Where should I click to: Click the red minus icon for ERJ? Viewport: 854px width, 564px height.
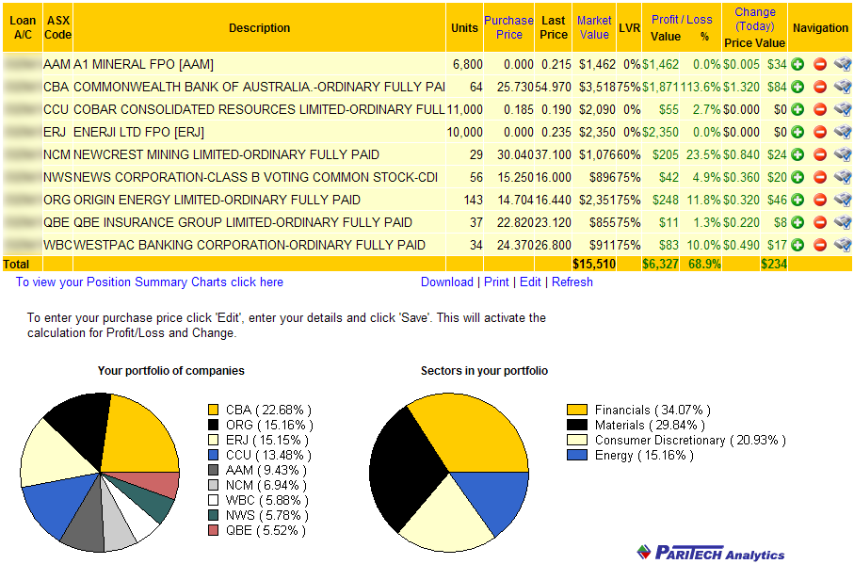pos(820,132)
